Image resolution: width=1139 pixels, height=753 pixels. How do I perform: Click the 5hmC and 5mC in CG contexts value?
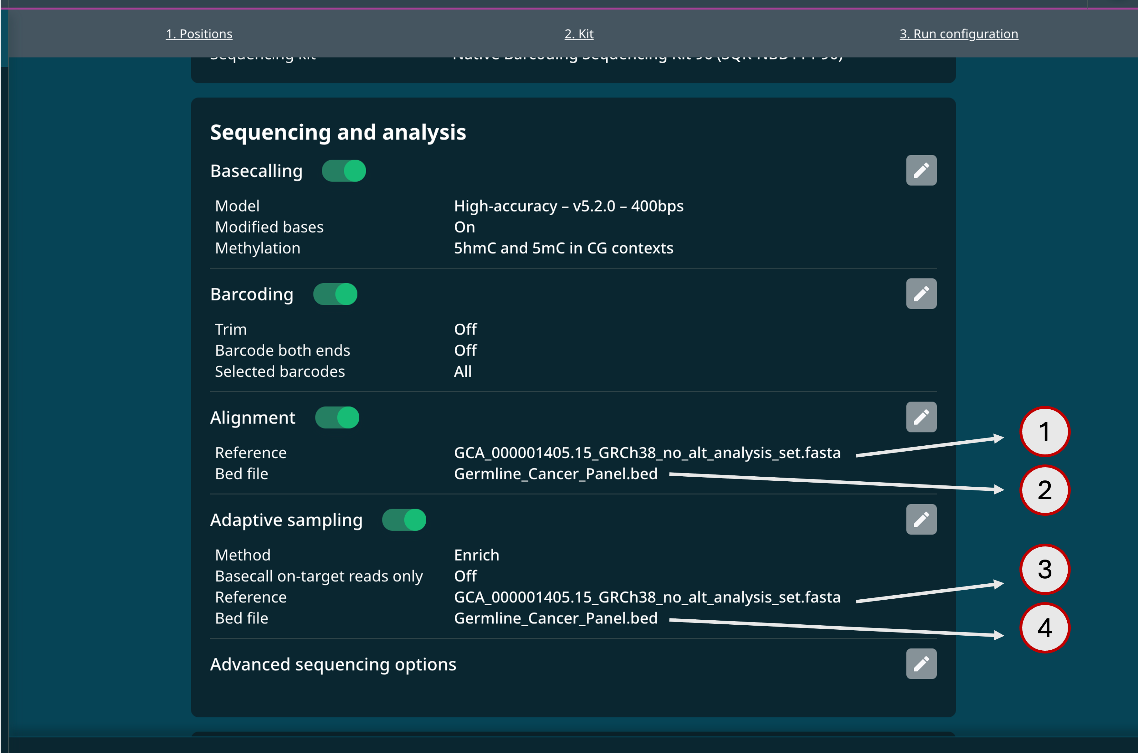(x=563, y=248)
